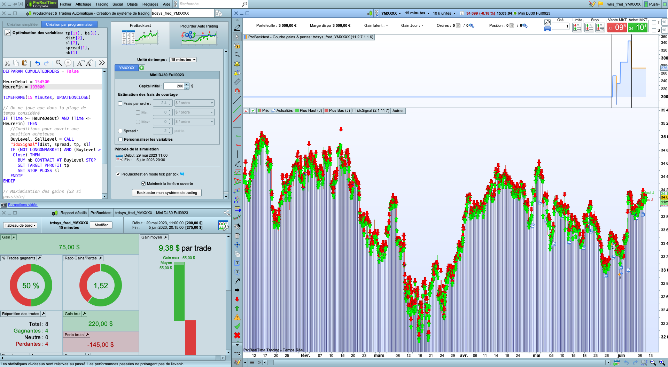The image size is (668, 367).
Task: Click the wrench icon next to Optimisation des variables
Action: pyautogui.click(x=8, y=33)
